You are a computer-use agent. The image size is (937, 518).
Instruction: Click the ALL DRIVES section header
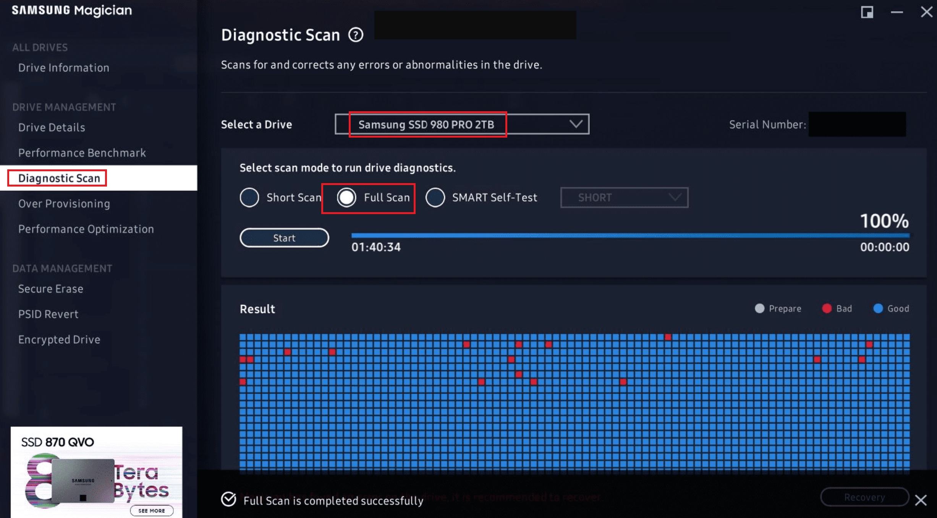click(x=40, y=47)
